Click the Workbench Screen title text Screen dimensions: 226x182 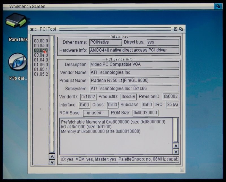point(27,6)
